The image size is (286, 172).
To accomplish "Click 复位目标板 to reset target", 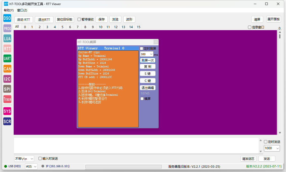I will [x=65, y=19].
